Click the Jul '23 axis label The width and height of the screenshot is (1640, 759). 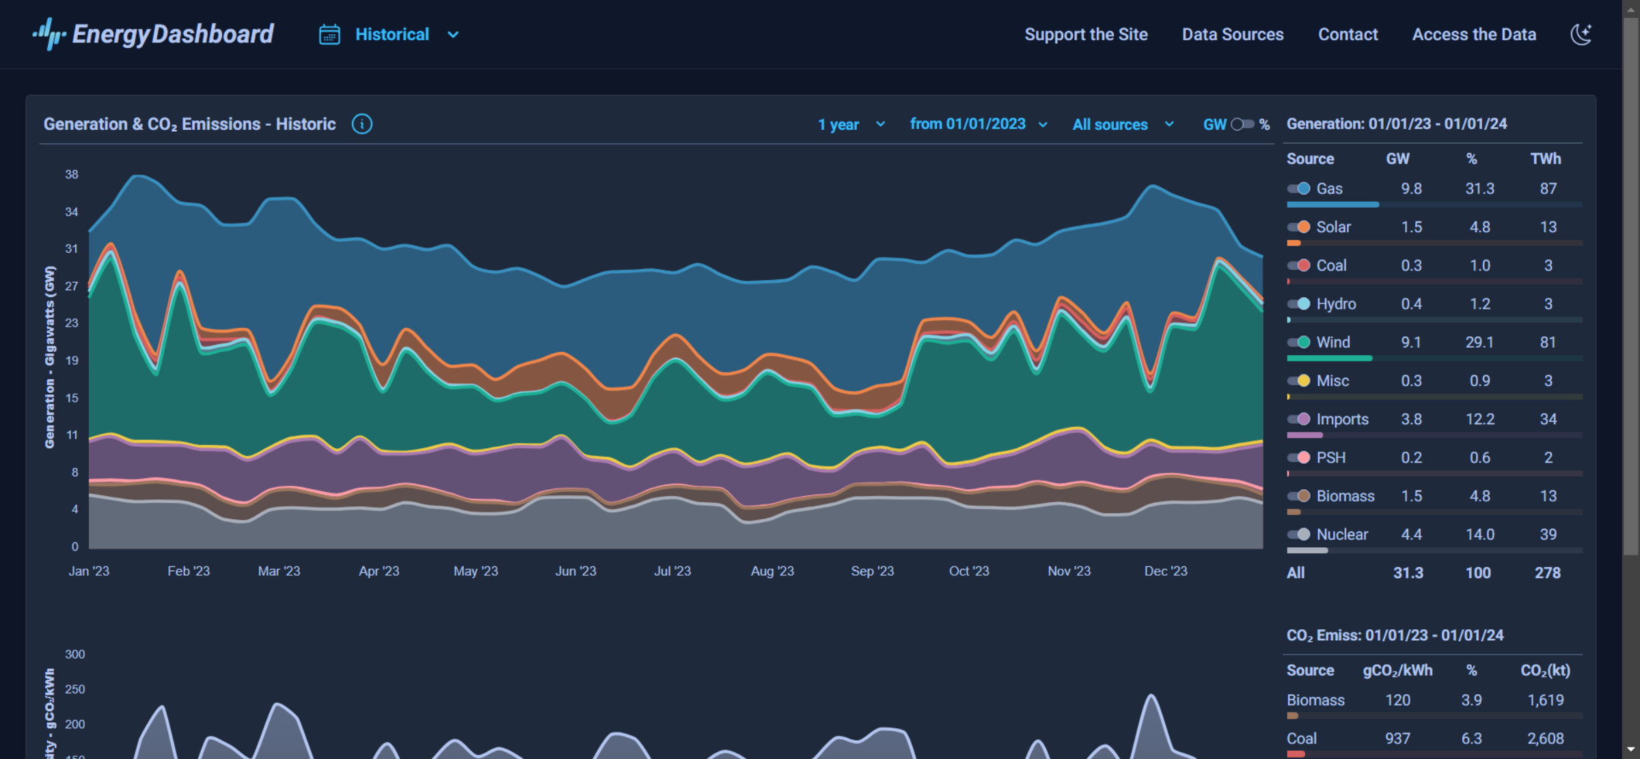[672, 571]
